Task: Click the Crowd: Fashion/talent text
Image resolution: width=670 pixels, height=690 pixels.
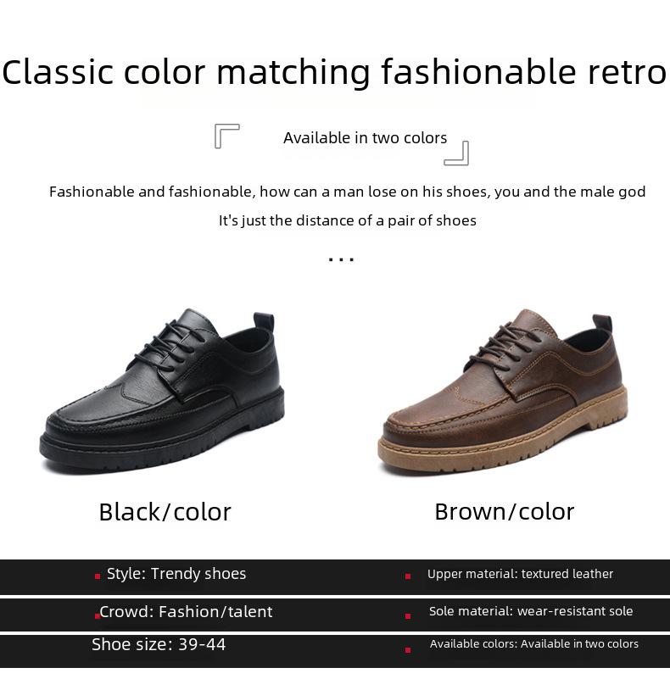Action: click(x=187, y=612)
